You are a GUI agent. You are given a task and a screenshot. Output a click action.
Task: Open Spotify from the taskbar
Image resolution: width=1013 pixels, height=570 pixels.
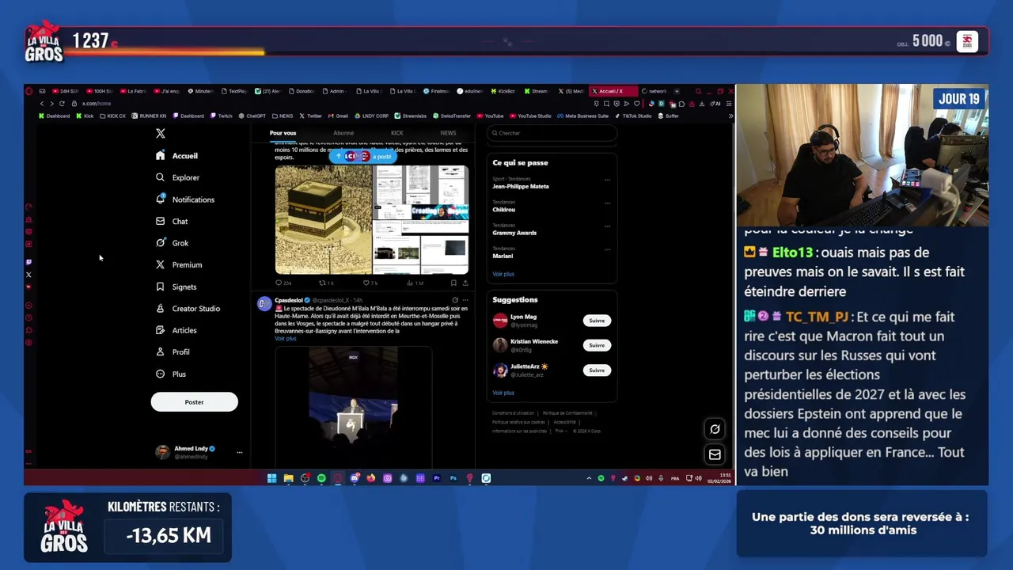[x=321, y=478]
